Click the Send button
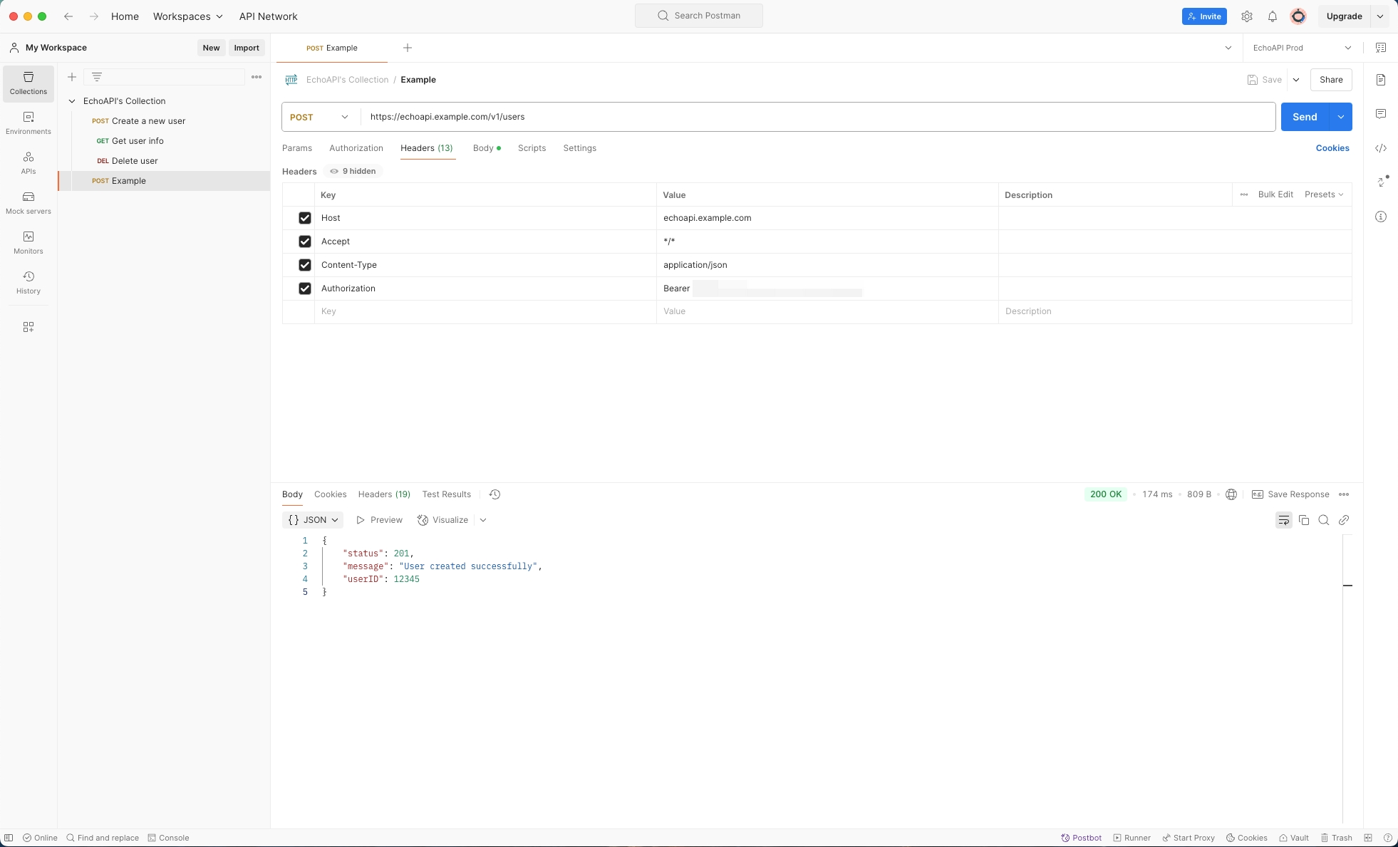This screenshot has height=847, width=1398. pyautogui.click(x=1305, y=117)
